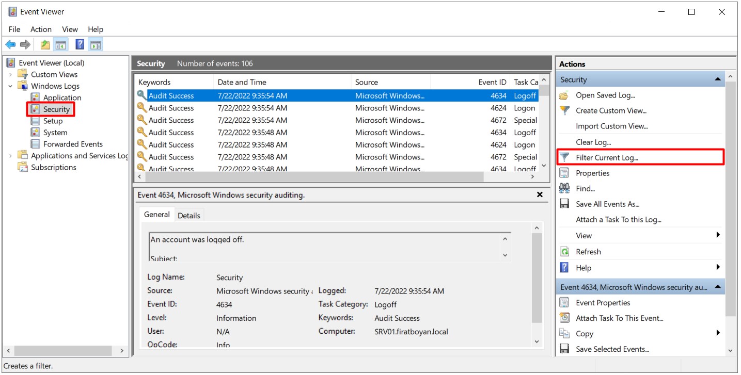The width and height of the screenshot is (741, 375).
Task: Click the Actions pane scrollbar down arrow
Action: (x=730, y=350)
